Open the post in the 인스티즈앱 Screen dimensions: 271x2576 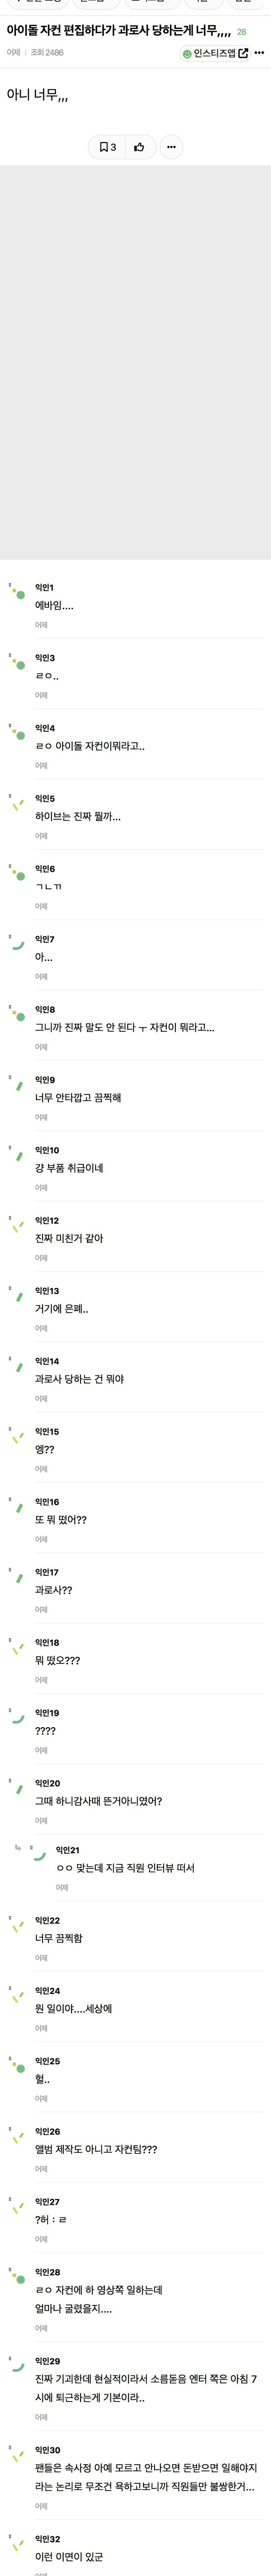(x=214, y=53)
